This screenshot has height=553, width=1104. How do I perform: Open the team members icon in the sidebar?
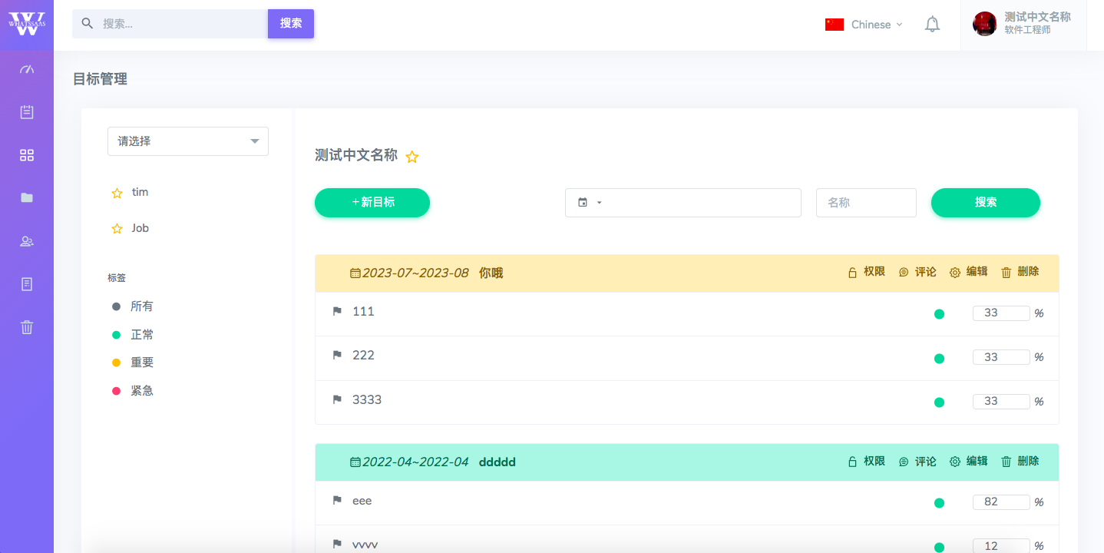(27, 240)
